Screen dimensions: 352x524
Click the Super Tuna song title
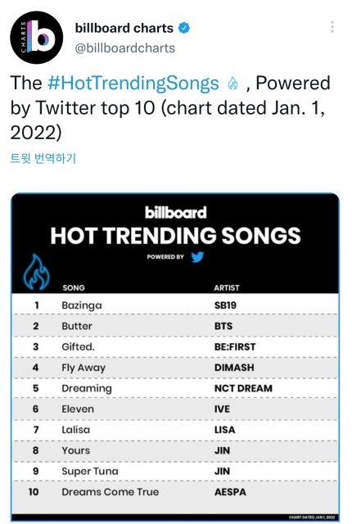90,472
